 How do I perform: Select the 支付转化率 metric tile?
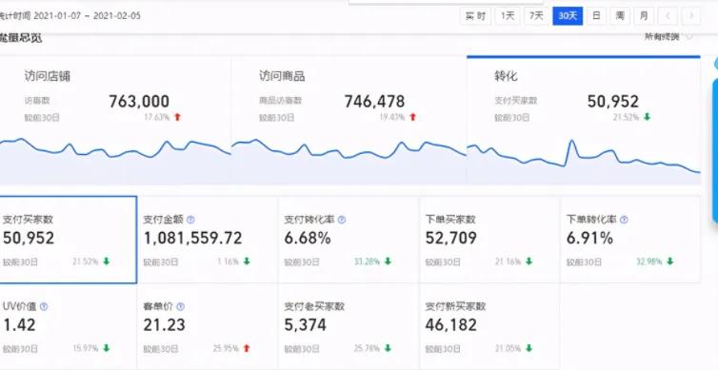349,240
